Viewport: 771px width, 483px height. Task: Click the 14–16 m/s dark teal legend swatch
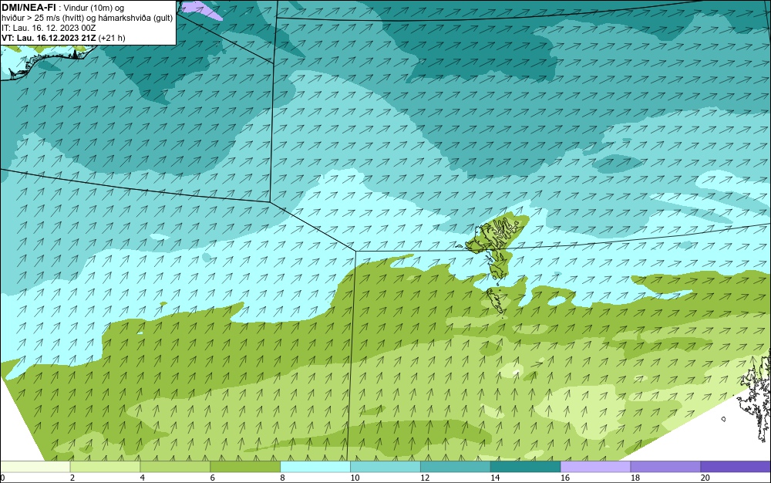point(526,467)
